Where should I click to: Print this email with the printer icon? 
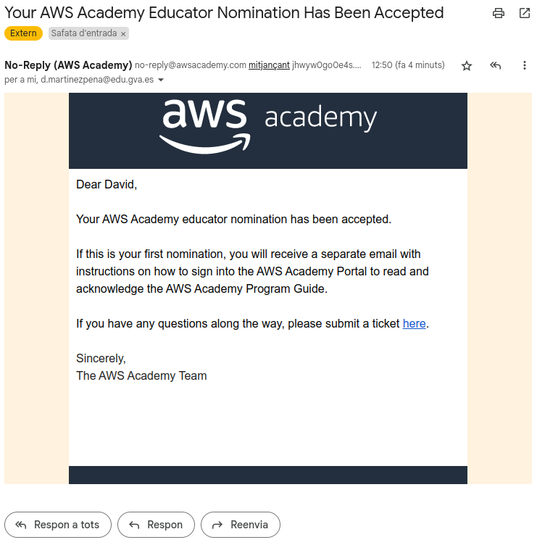point(498,13)
